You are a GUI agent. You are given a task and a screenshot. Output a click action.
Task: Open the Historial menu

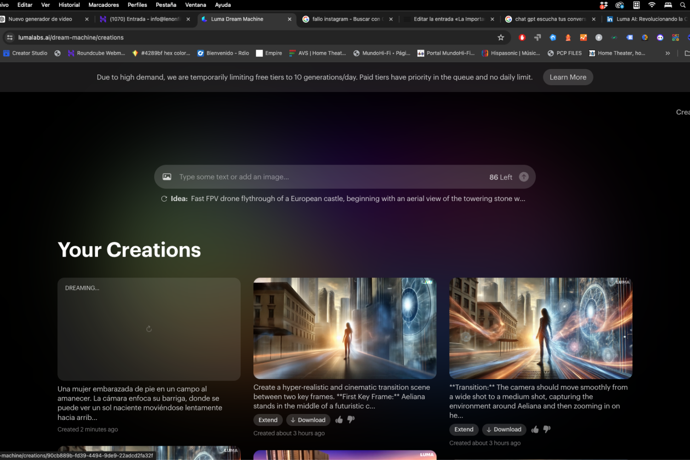click(69, 5)
